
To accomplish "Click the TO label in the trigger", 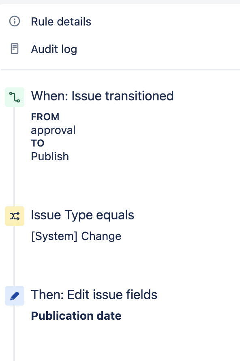I will pyautogui.click(x=38, y=143).
